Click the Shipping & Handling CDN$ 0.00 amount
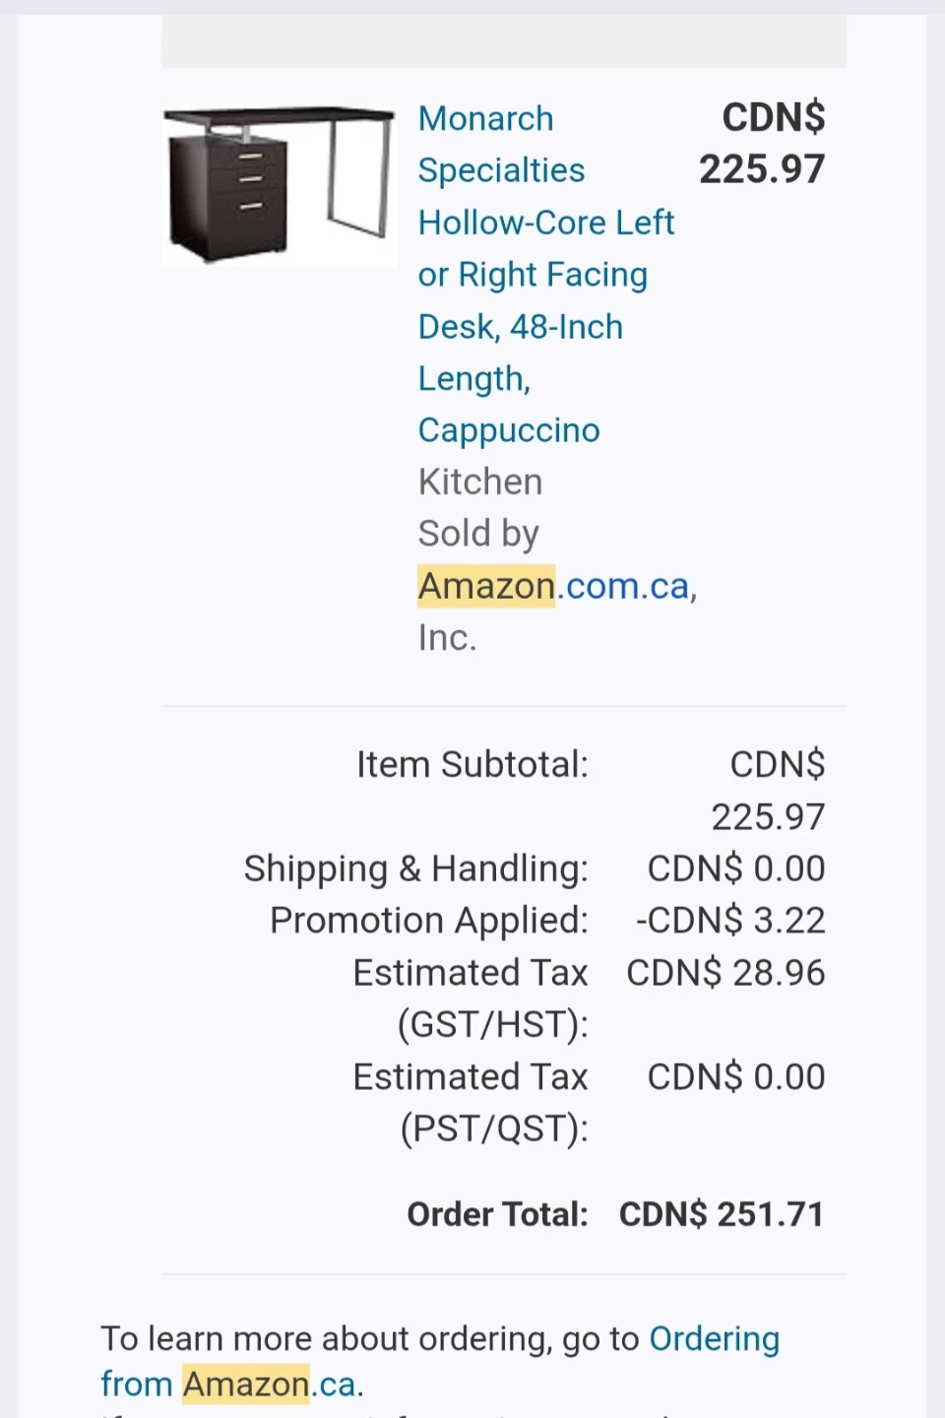The image size is (945, 1418). (735, 869)
